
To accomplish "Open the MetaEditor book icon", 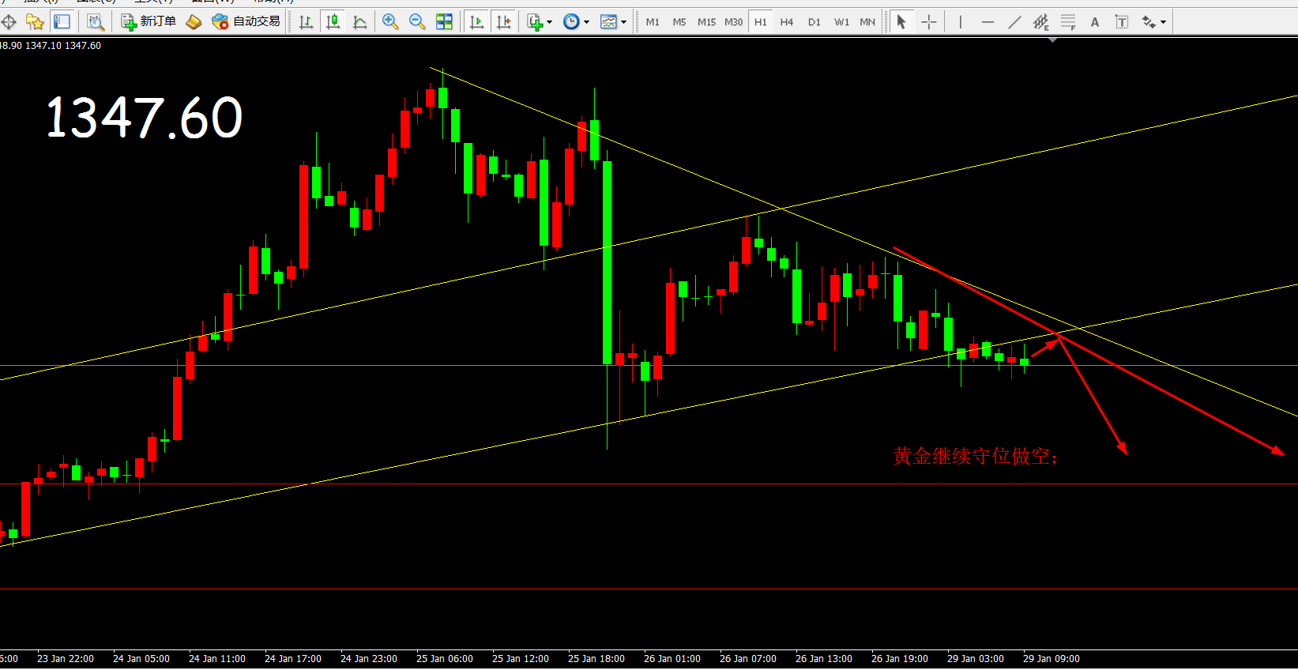I will point(194,22).
